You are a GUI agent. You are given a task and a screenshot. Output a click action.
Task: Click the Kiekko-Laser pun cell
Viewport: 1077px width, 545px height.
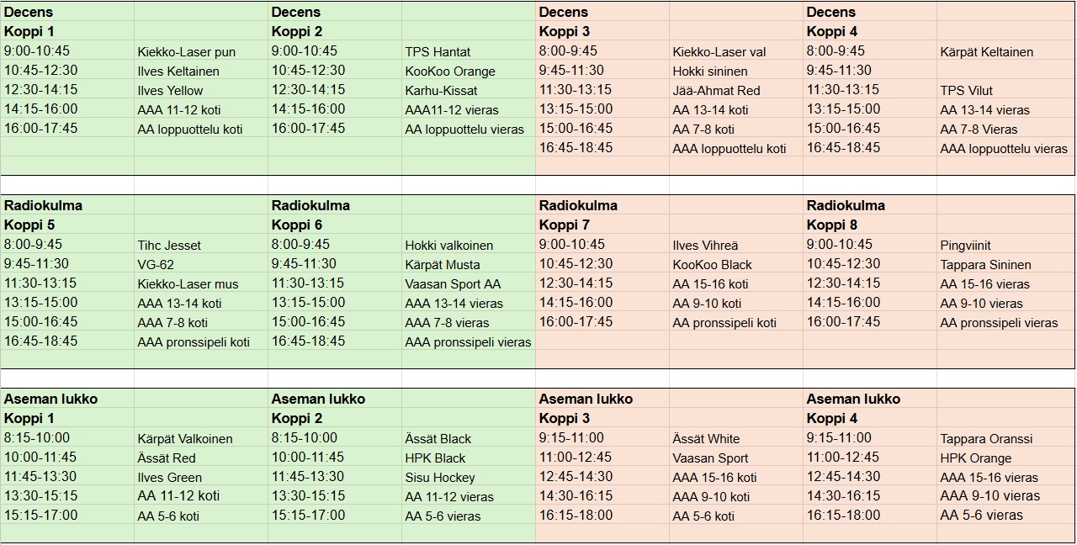187,52
